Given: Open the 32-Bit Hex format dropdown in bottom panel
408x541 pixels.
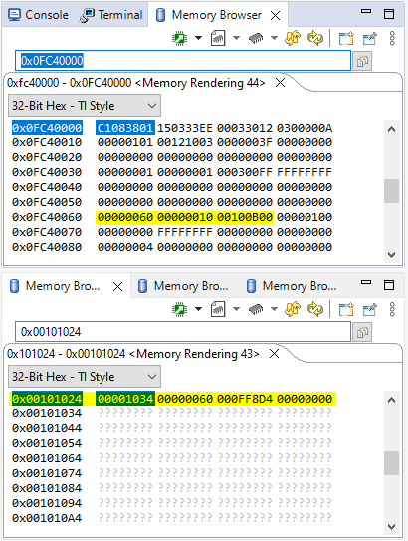Looking at the screenshot, I should [x=85, y=376].
